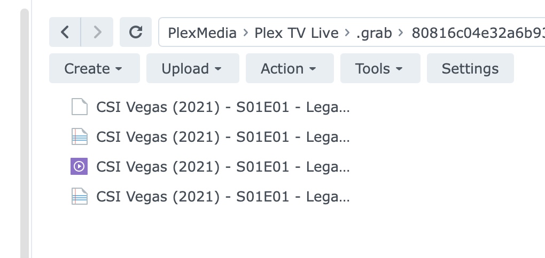Select the last CSI Vegas S01E01 file name

click(x=223, y=197)
